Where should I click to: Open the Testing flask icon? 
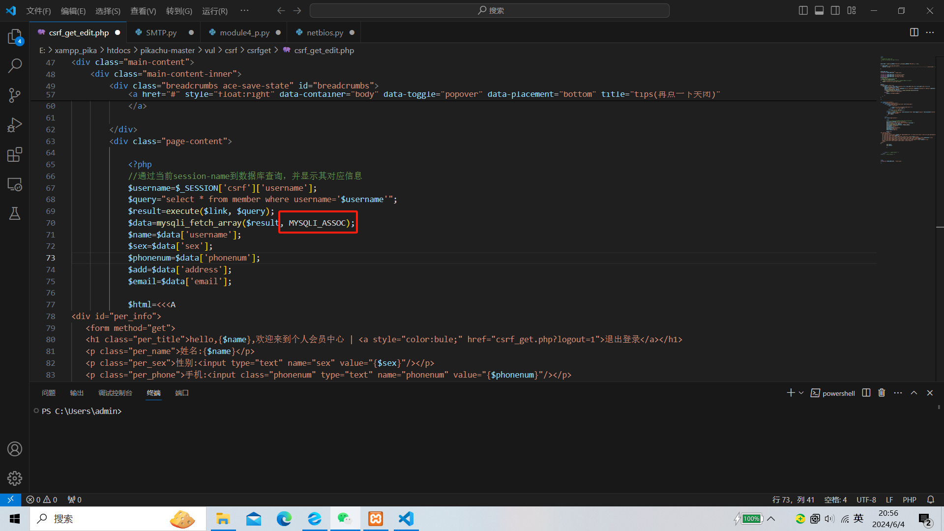tap(15, 213)
